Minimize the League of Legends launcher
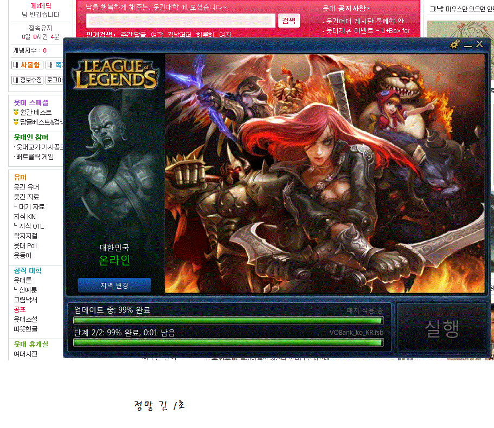 468,46
